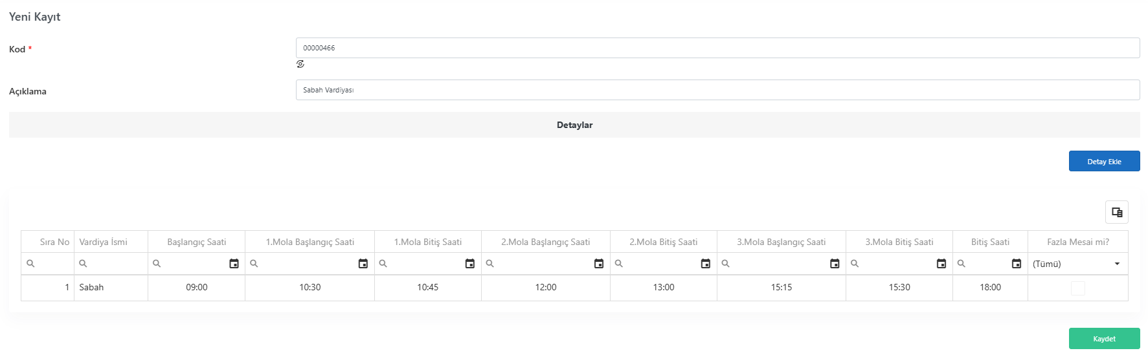This screenshot has width=1148, height=353.
Task: Click search icon in Vardiya İsmi filter
Action: click(x=83, y=264)
